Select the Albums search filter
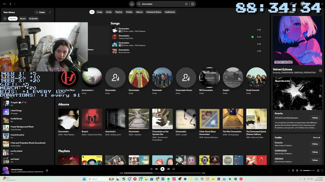This screenshot has width=325, height=182. coord(139,12)
